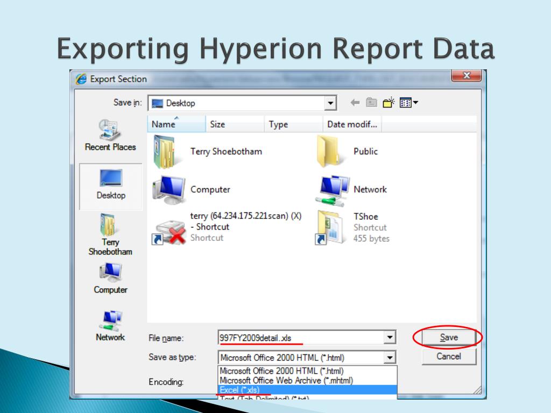Screen dimensions: 551x413
Task: Expand the Save in Desktop dropdown
Action: point(330,103)
